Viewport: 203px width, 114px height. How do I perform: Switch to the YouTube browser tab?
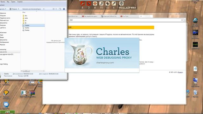[129, 16]
